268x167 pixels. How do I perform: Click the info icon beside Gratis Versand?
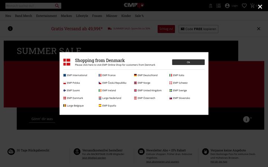tap(10, 29)
